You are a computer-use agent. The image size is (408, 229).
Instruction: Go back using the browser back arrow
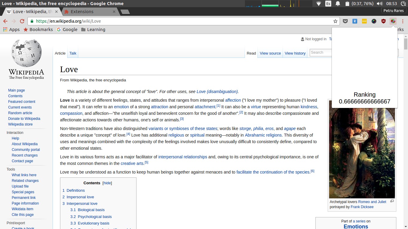(5, 21)
